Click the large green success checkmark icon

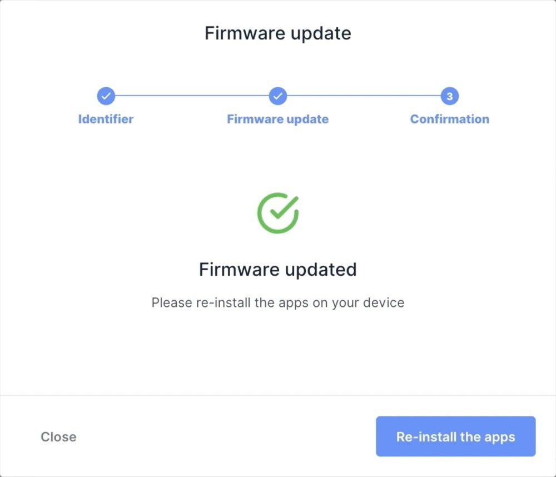278,213
